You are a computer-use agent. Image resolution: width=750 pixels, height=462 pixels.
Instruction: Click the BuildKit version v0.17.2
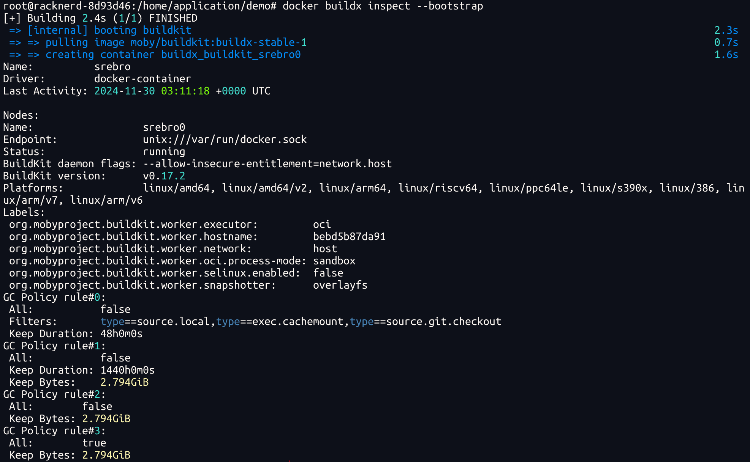(164, 176)
